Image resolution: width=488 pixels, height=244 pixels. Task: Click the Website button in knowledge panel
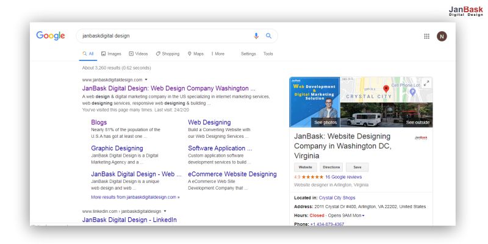[x=306, y=167]
